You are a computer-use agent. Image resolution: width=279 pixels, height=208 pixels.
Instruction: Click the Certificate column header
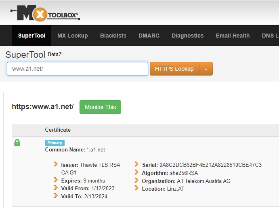[58, 130]
